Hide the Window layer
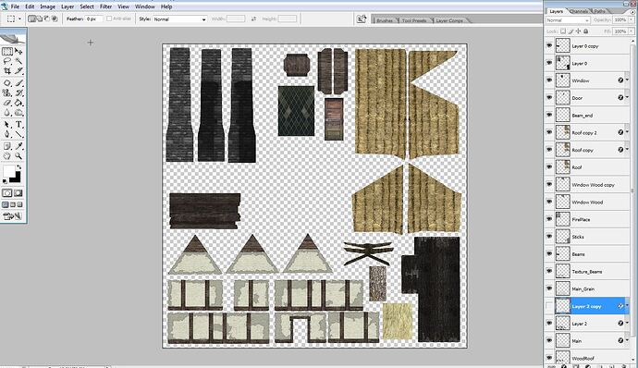This screenshot has width=638, height=368. point(549,80)
